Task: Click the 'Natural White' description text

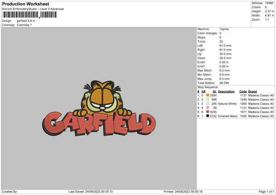Action: pos(227,104)
